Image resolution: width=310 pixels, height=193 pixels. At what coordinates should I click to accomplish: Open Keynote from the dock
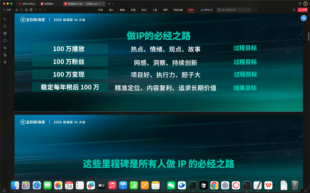click(x=123, y=185)
